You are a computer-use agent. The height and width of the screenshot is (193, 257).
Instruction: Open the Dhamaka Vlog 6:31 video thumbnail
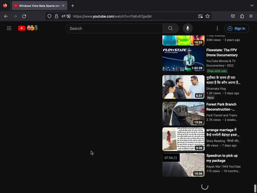(x=183, y=87)
